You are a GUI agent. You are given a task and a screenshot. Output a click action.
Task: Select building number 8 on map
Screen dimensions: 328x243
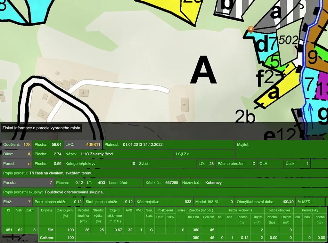83,93
